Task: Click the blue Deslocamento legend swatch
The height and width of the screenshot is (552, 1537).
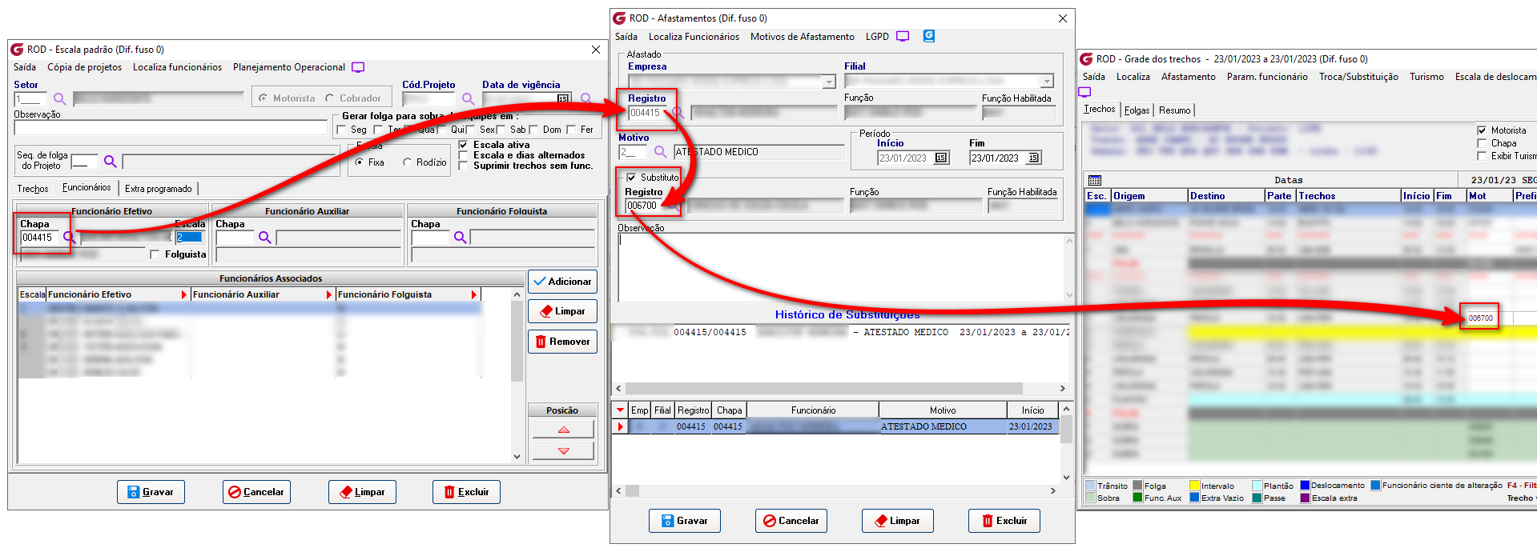Action: click(x=1305, y=486)
